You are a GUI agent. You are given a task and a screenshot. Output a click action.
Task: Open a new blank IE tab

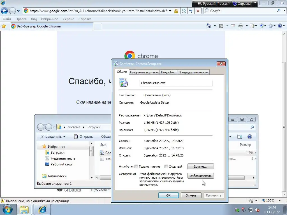(98, 27)
